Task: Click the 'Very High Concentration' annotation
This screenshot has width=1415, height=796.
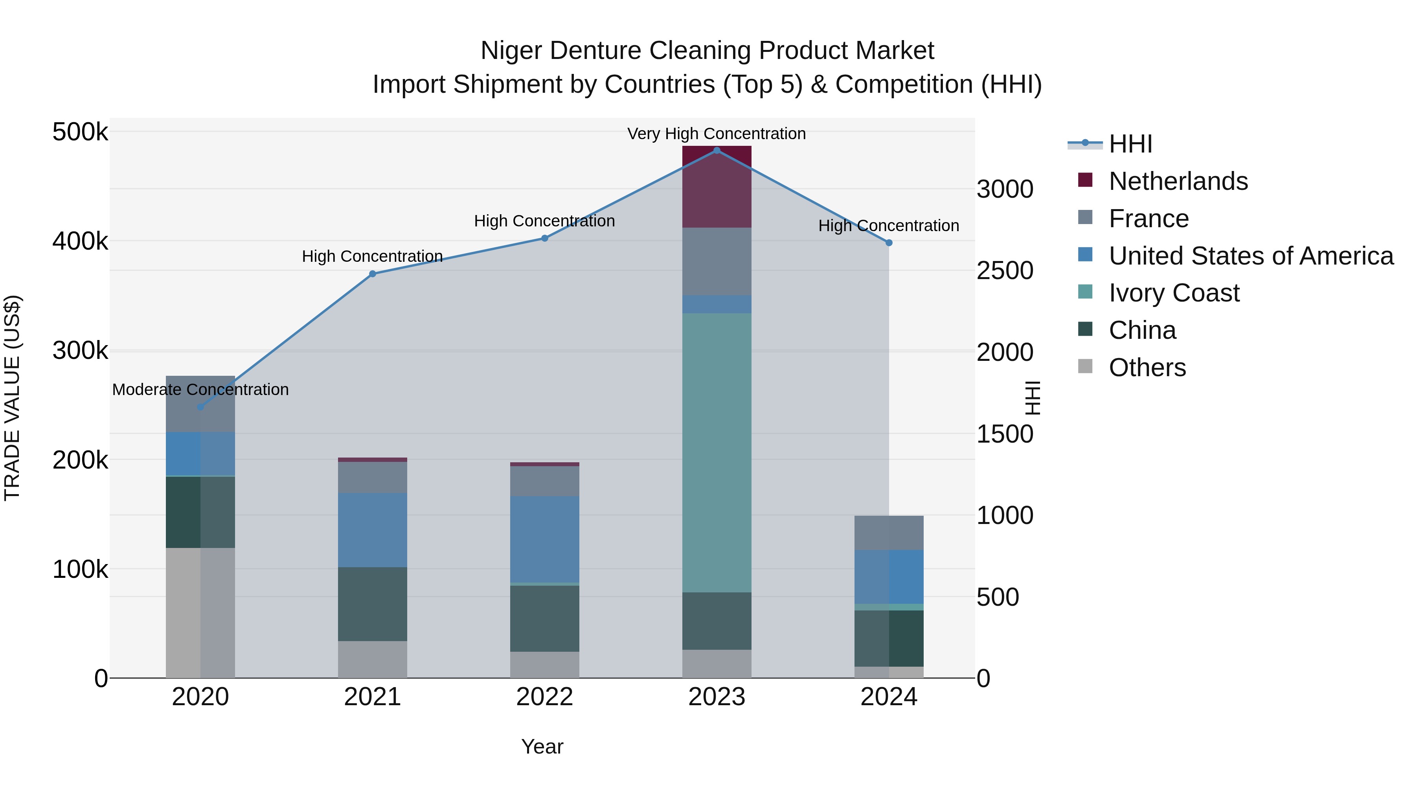Action: [x=716, y=134]
